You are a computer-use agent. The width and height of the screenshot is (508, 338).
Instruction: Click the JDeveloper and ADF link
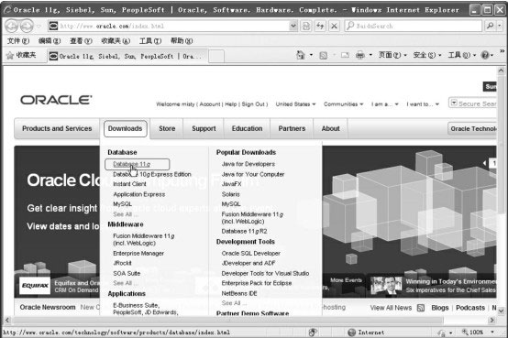[248, 263]
